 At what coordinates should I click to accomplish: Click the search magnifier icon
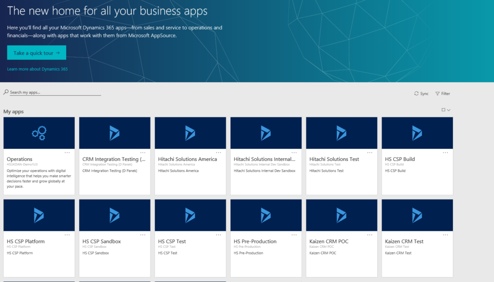(x=6, y=92)
